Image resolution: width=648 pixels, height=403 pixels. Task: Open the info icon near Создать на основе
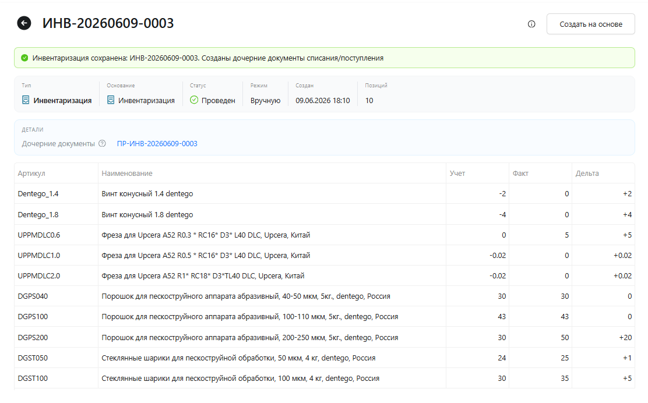(x=531, y=24)
